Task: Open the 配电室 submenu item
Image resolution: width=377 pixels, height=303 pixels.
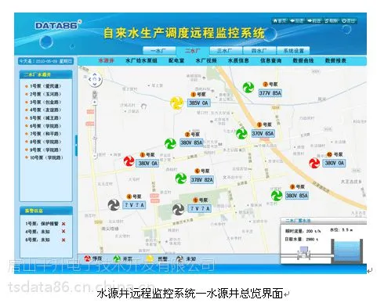Action: point(176,60)
